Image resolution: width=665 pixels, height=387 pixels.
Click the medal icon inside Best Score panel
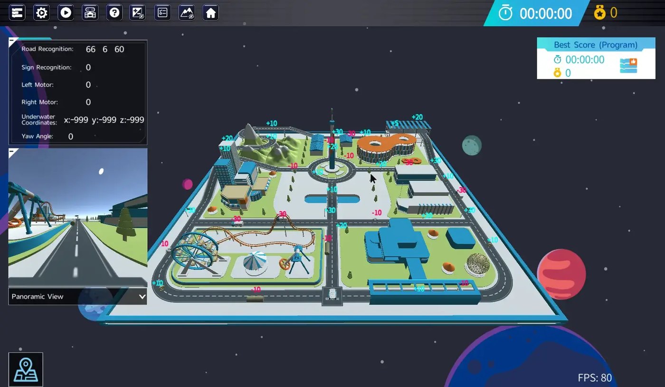pyautogui.click(x=558, y=73)
